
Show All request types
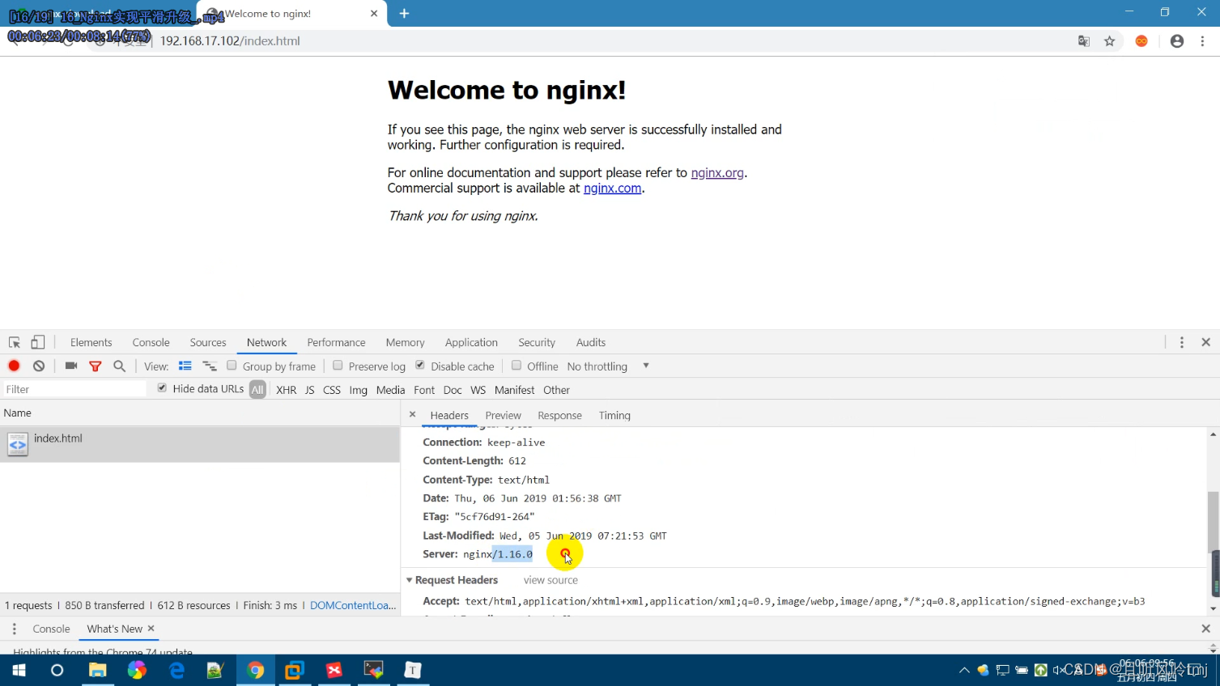click(x=257, y=390)
